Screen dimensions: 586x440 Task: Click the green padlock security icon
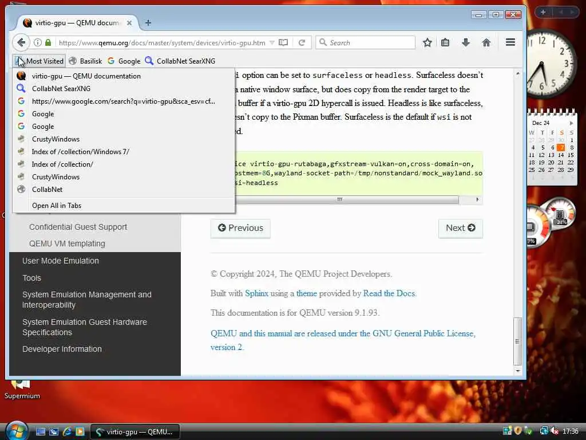pyautogui.click(x=48, y=42)
